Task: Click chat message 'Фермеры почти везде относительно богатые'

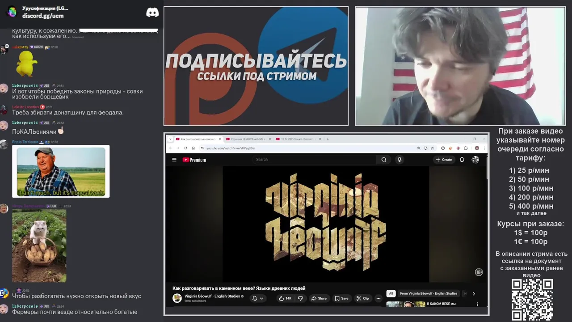Action: click(x=75, y=312)
